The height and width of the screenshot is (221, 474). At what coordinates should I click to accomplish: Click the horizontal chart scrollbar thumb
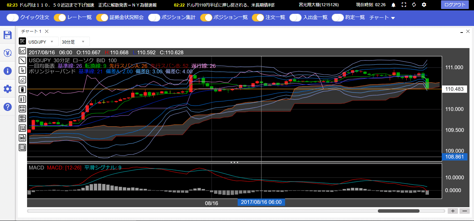click(x=398, y=211)
